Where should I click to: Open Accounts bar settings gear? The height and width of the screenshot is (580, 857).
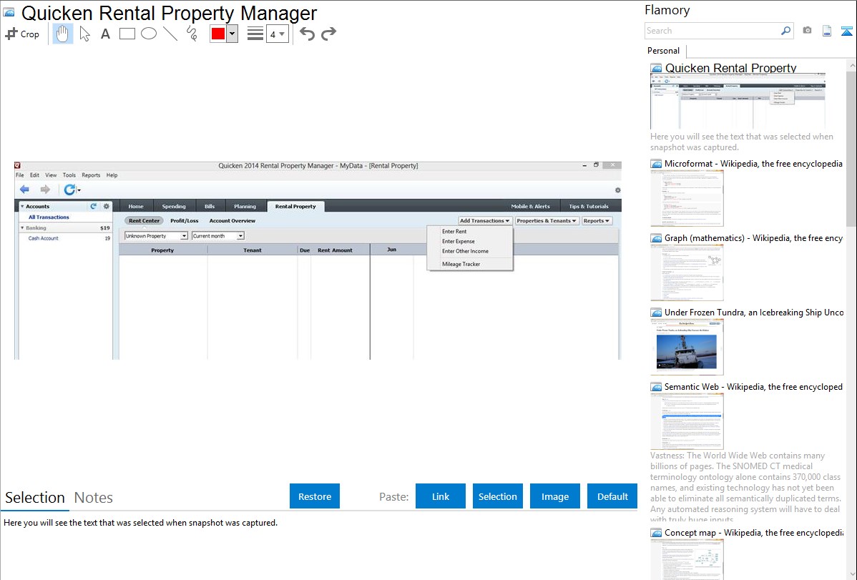pyautogui.click(x=107, y=206)
